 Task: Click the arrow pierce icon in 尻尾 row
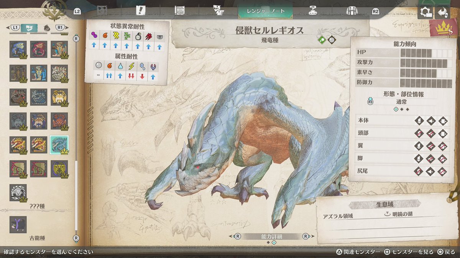click(x=431, y=171)
